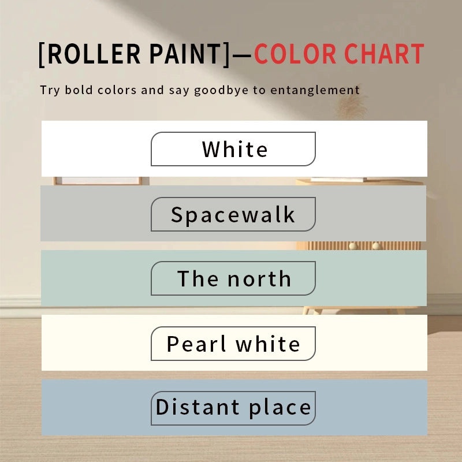Click the carpet floor below the blue swatch
Screen dimensions: 462x462
pyautogui.click(x=231, y=449)
